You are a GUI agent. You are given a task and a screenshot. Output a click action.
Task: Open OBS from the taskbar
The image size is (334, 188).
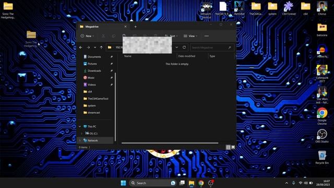211,183
